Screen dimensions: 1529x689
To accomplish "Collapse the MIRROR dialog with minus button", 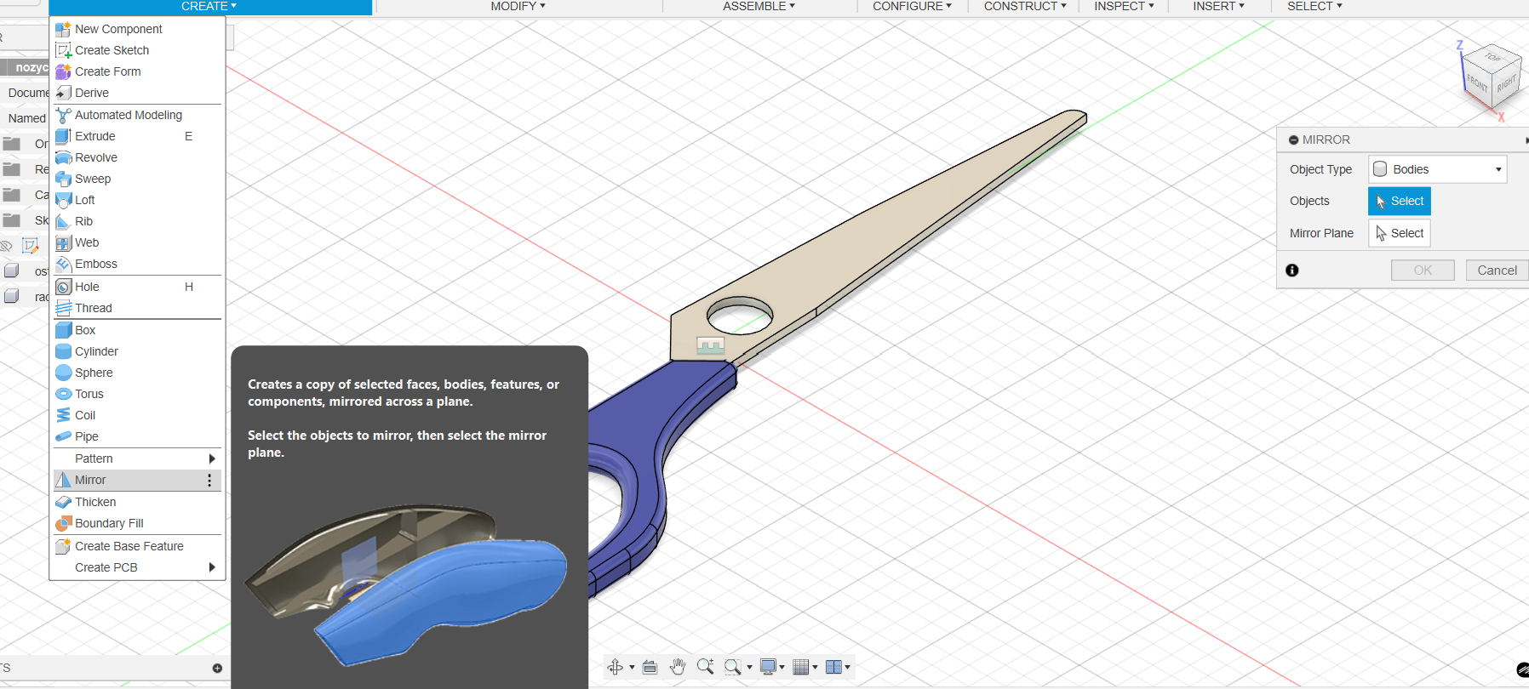I will tap(1293, 140).
